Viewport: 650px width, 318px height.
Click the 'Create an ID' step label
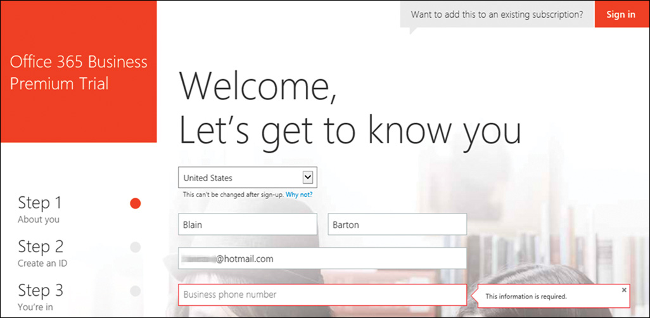pyautogui.click(x=42, y=264)
